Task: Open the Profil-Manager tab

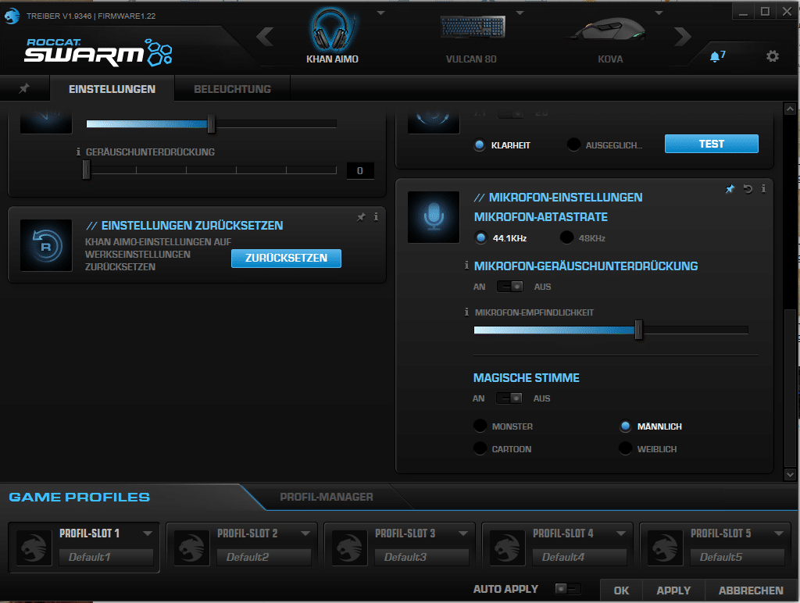Action: point(326,497)
